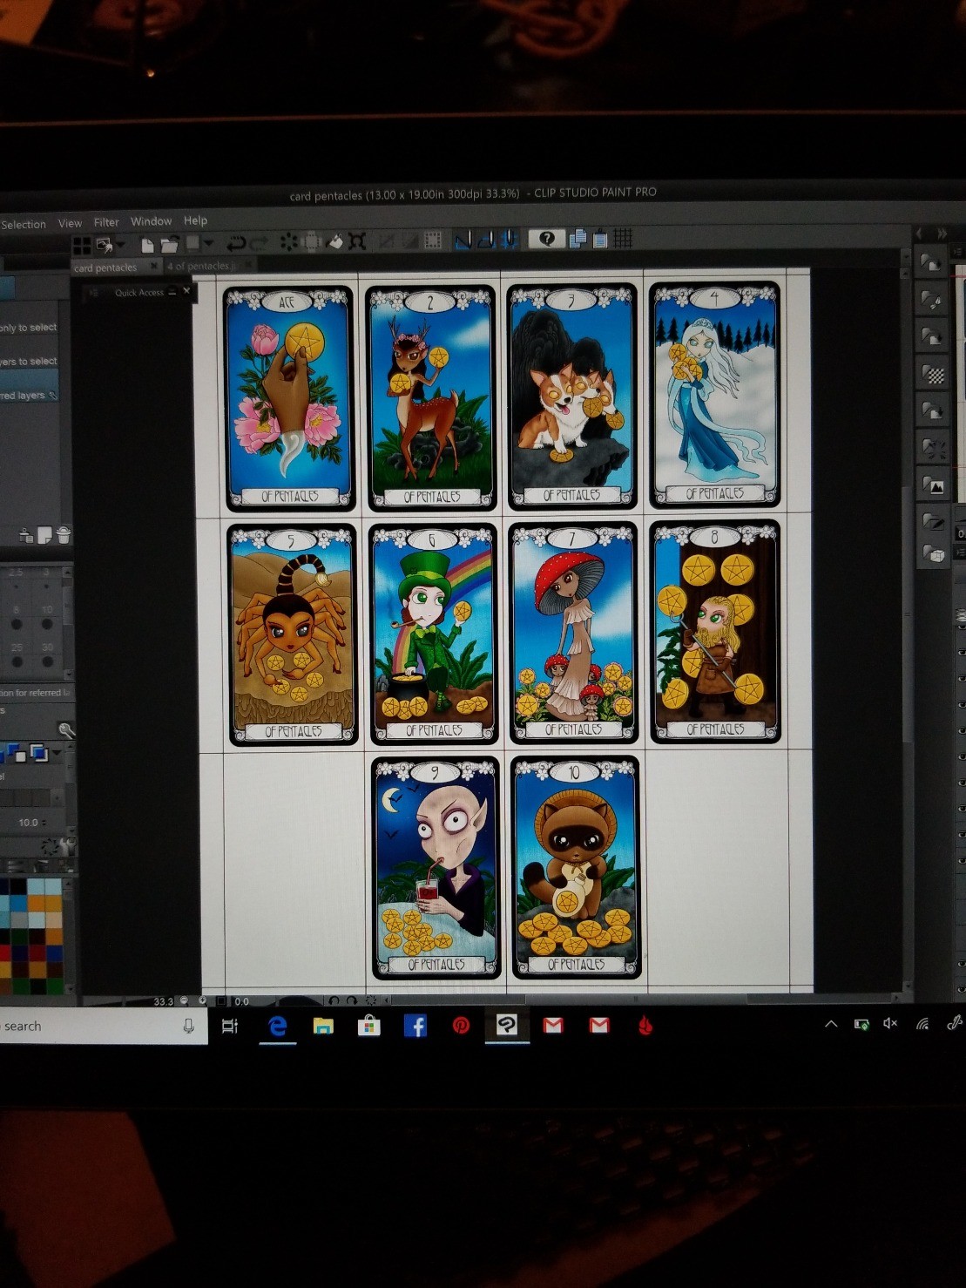Click the 0.0 rotation angle field
Viewport: 966px width, 1288px height.
[242, 1002]
